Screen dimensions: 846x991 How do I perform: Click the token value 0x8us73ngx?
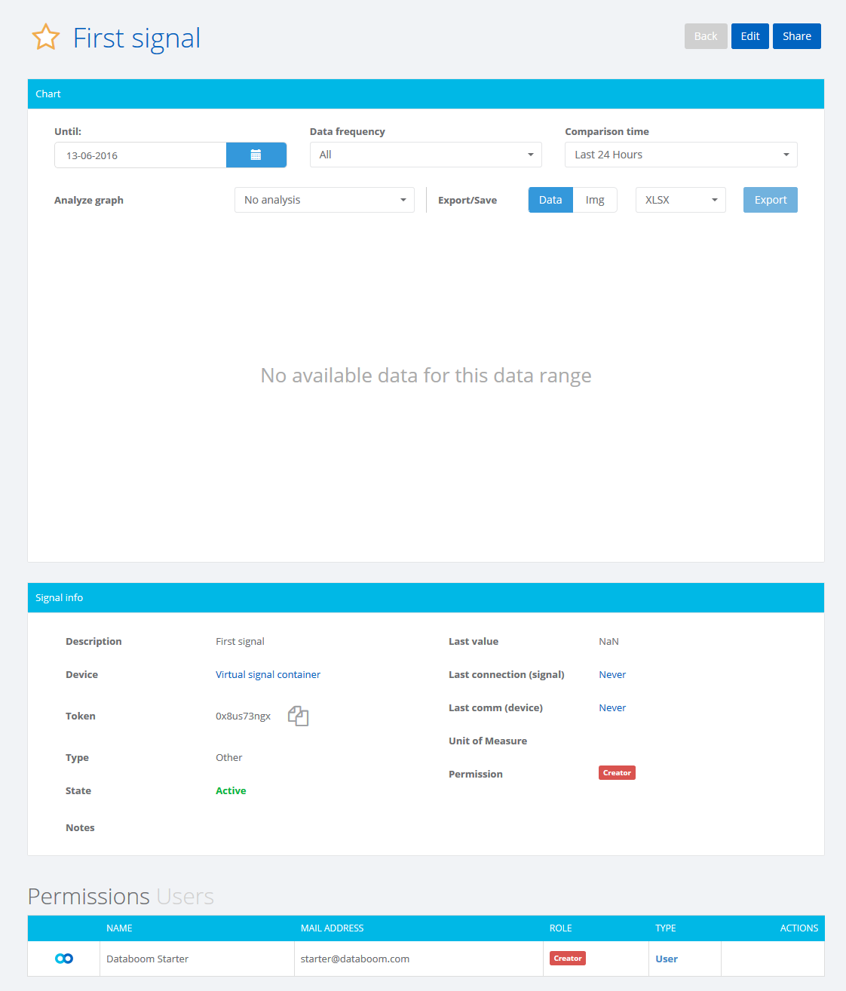(x=243, y=716)
